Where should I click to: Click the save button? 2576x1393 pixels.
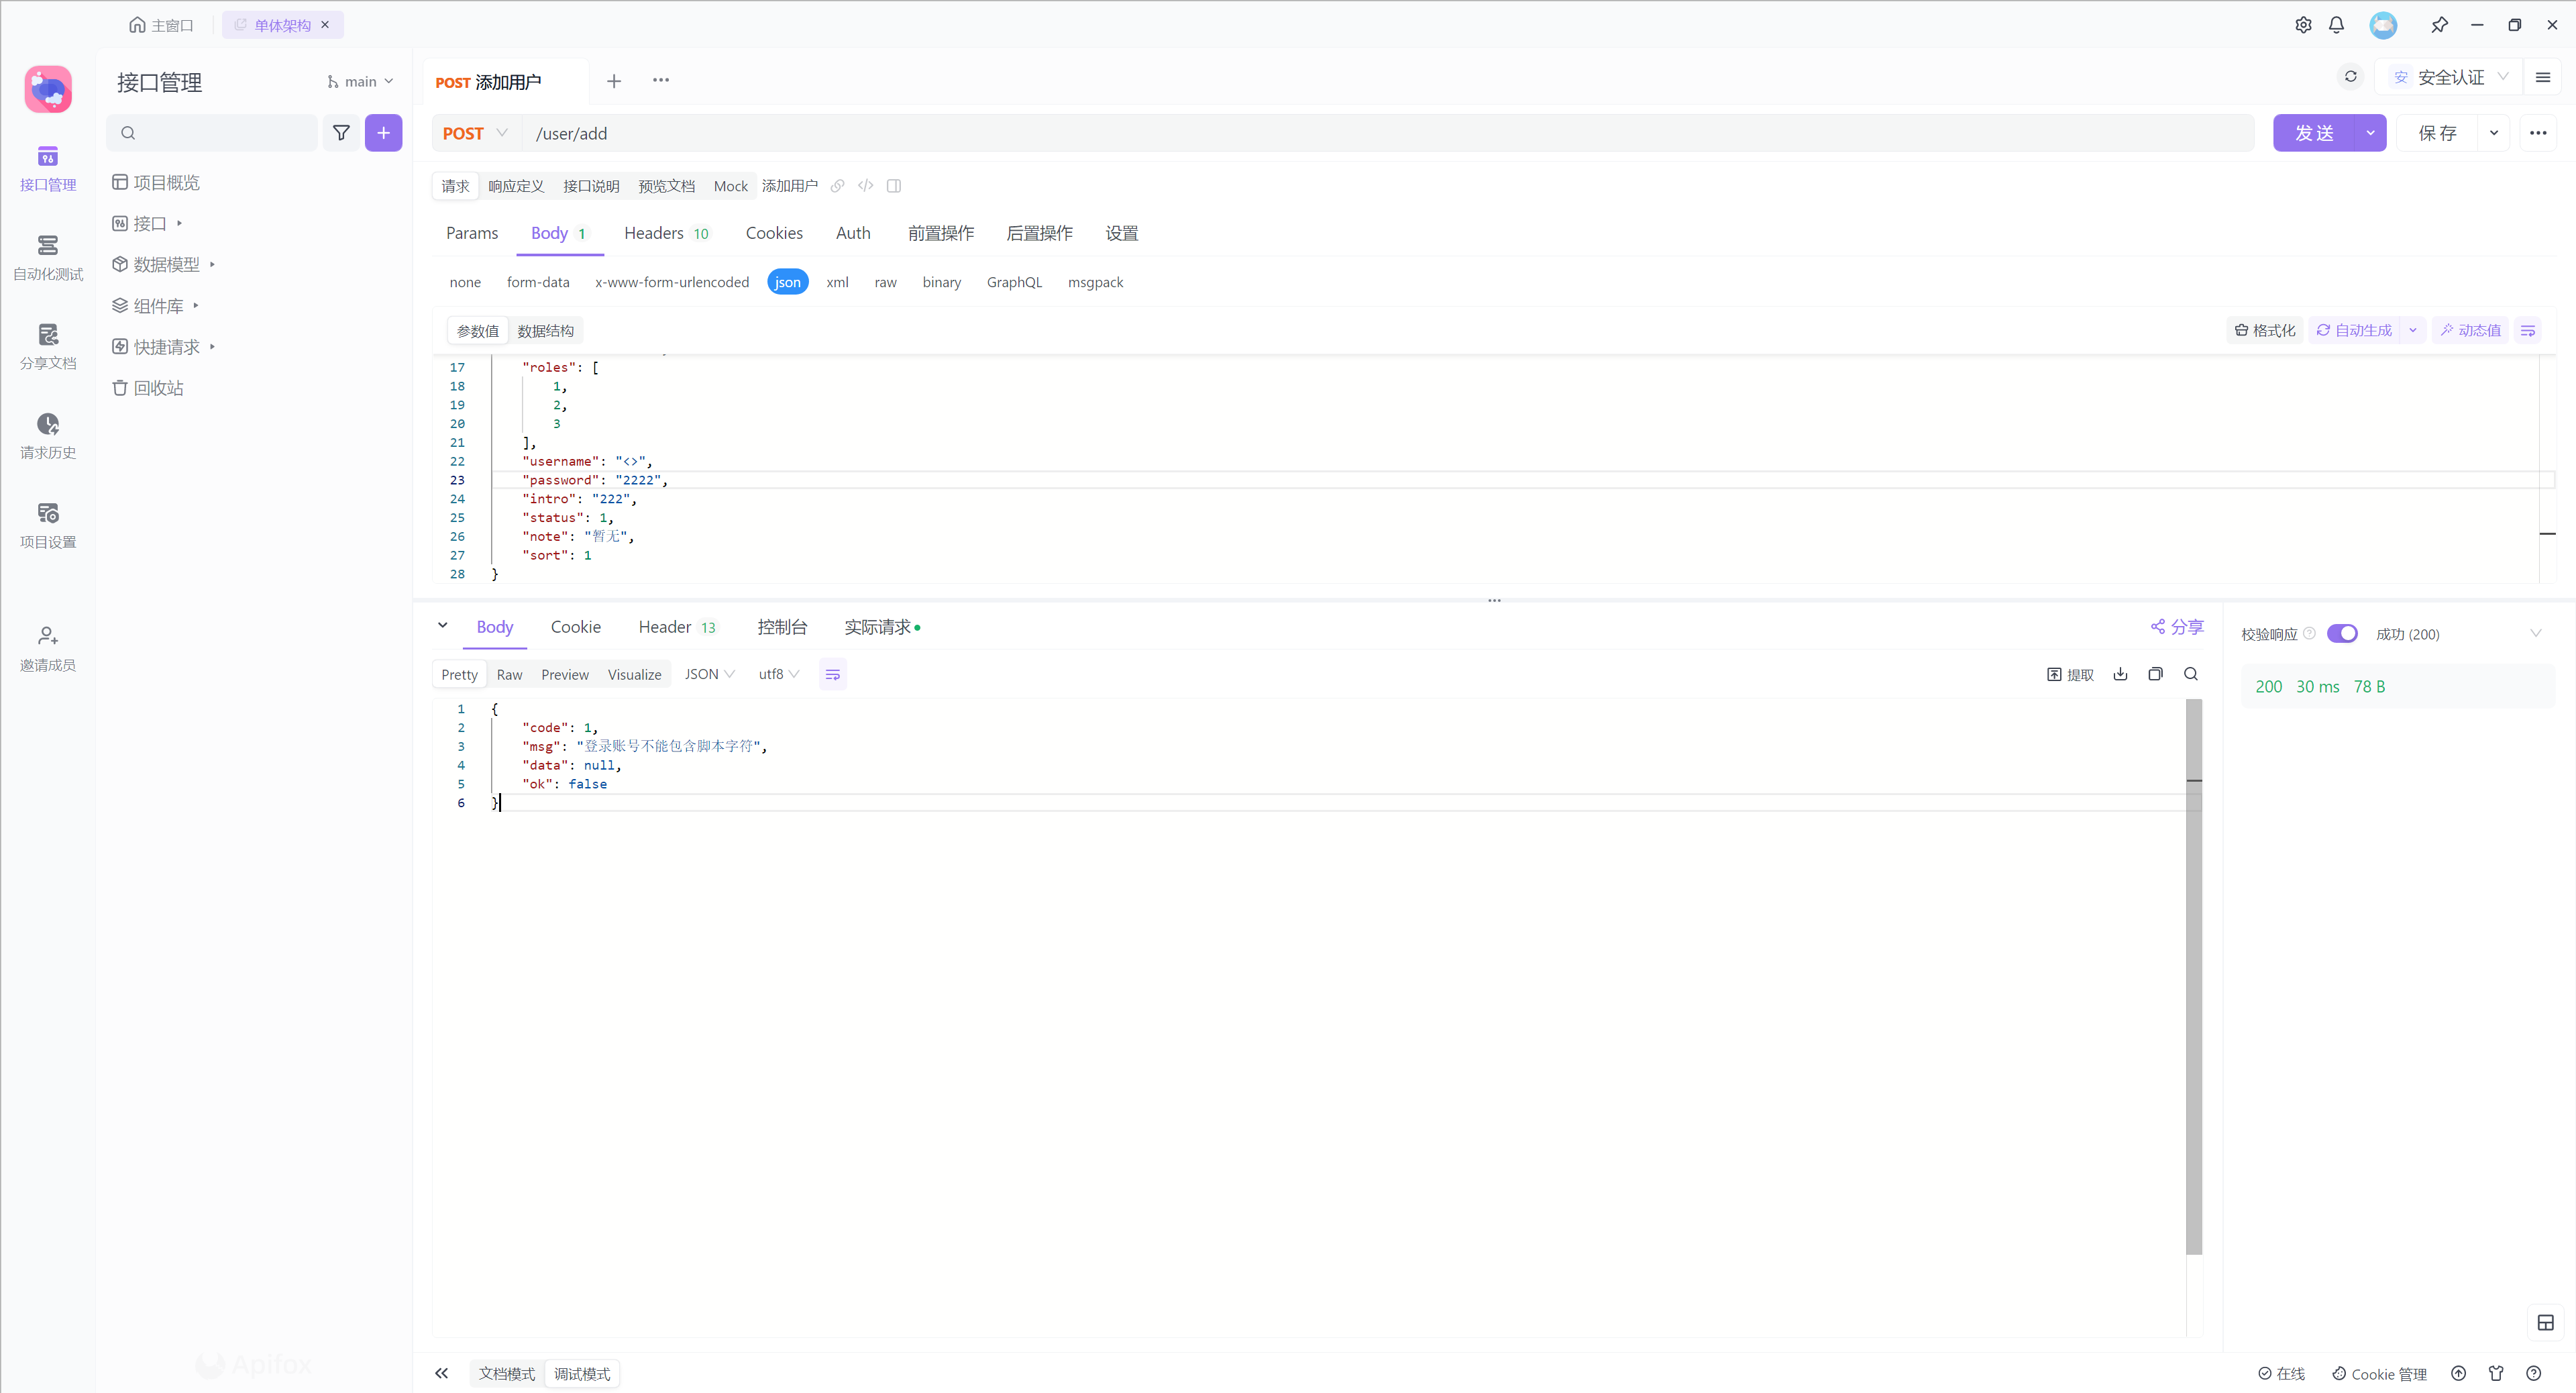click(x=2437, y=133)
